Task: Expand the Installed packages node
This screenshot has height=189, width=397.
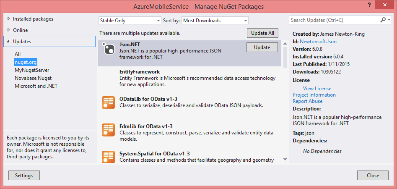Action: (x=9, y=19)
